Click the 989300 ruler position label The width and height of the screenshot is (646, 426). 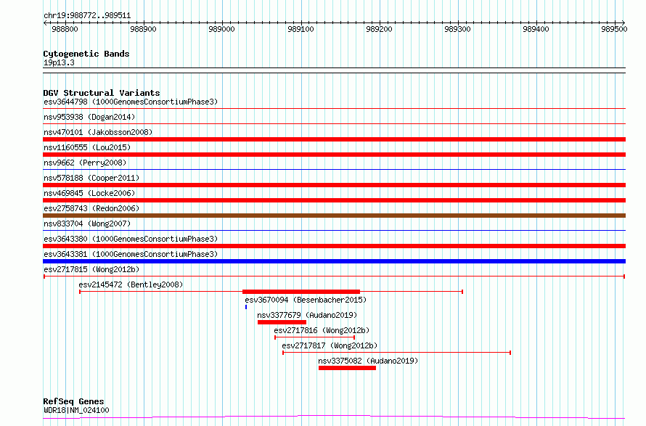(457, 29)
